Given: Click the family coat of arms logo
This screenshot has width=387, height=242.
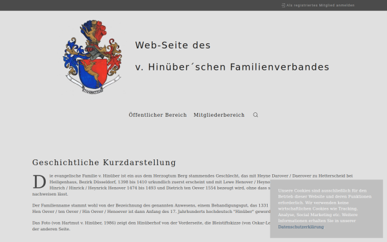Looking at the screenshot, I should point(92,57).
